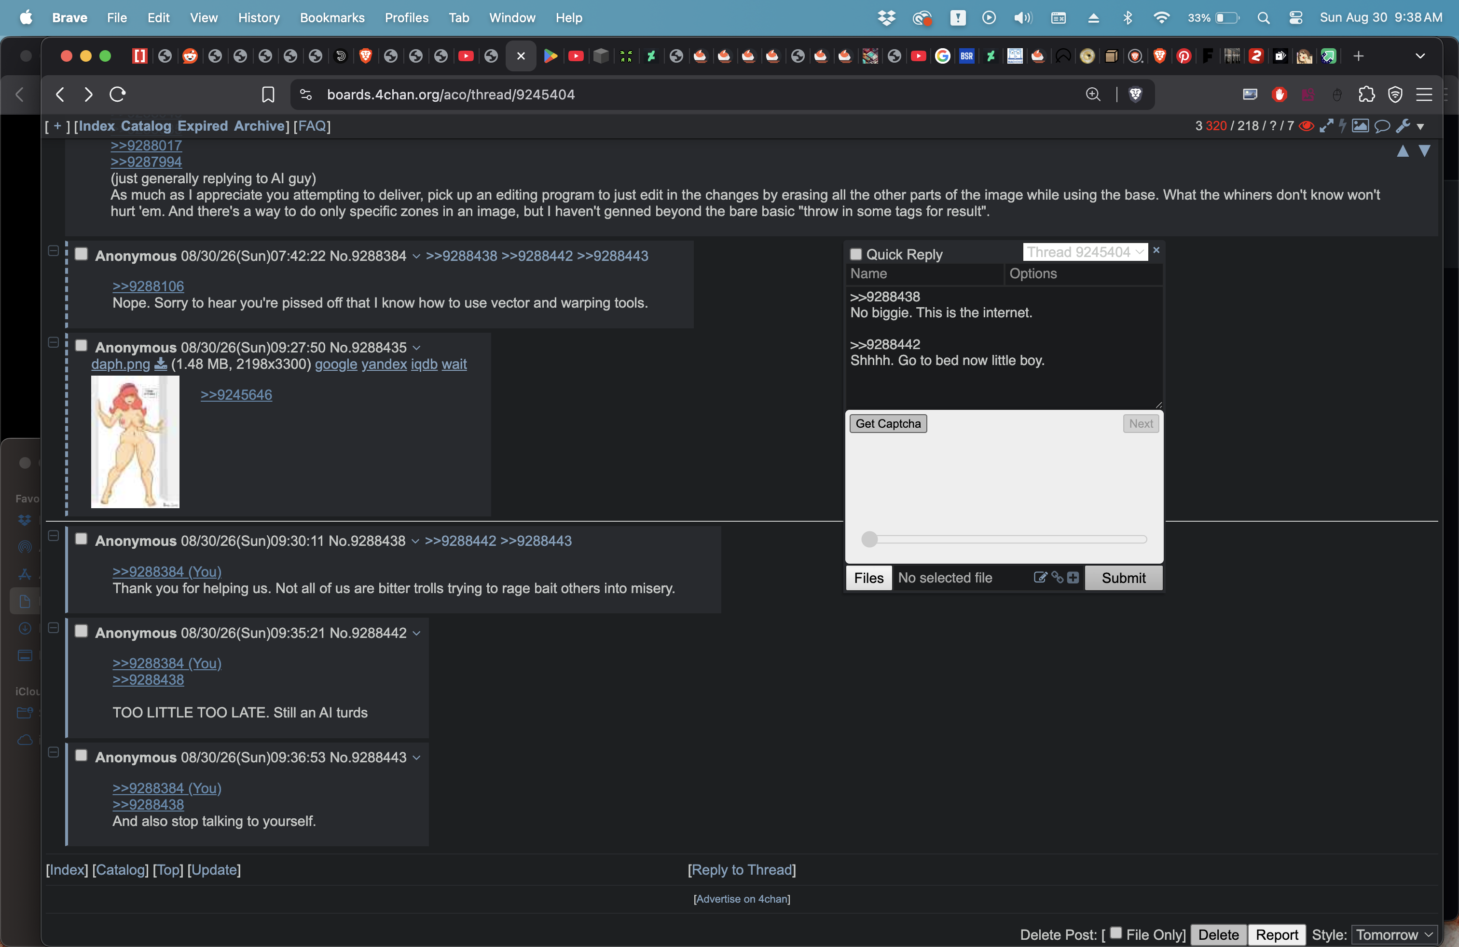Tick the checkbox for post No.9288443
1459x947 pixels.
coord(81,755)
